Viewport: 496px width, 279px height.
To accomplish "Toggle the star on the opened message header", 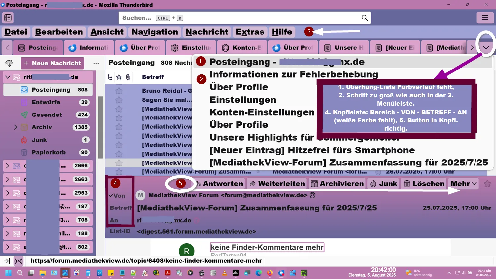I will tap(487, 184).
